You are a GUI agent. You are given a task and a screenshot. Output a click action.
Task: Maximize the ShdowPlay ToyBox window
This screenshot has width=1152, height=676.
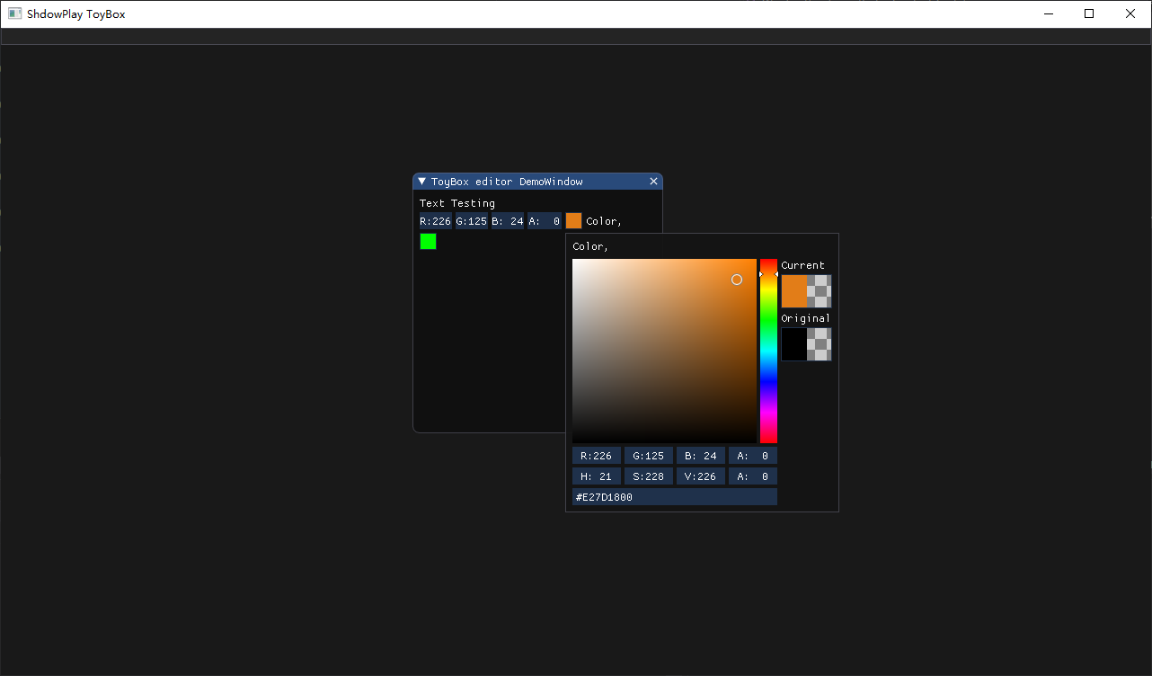click(1089, 13)
